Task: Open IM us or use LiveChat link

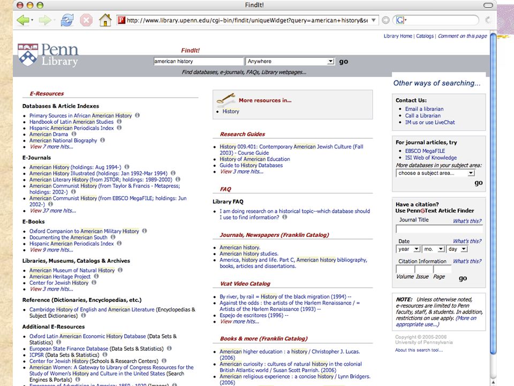Action: click(430, 122)
